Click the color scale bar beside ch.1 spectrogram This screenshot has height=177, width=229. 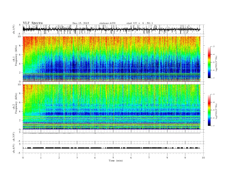tap(209, 62)
